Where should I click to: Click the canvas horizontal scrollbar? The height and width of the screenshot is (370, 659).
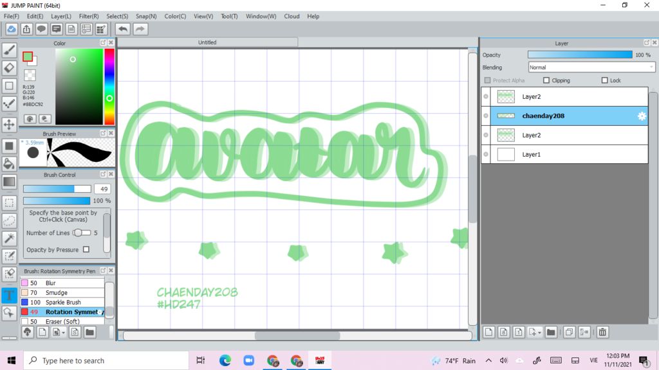pyautogui.click(x=297, y=335)
